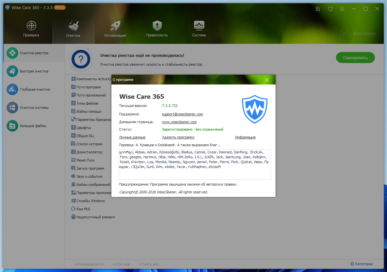This screenshot has width=387, height=272.
Task: Open the Проверка section icon
Action: pos(31,25)
